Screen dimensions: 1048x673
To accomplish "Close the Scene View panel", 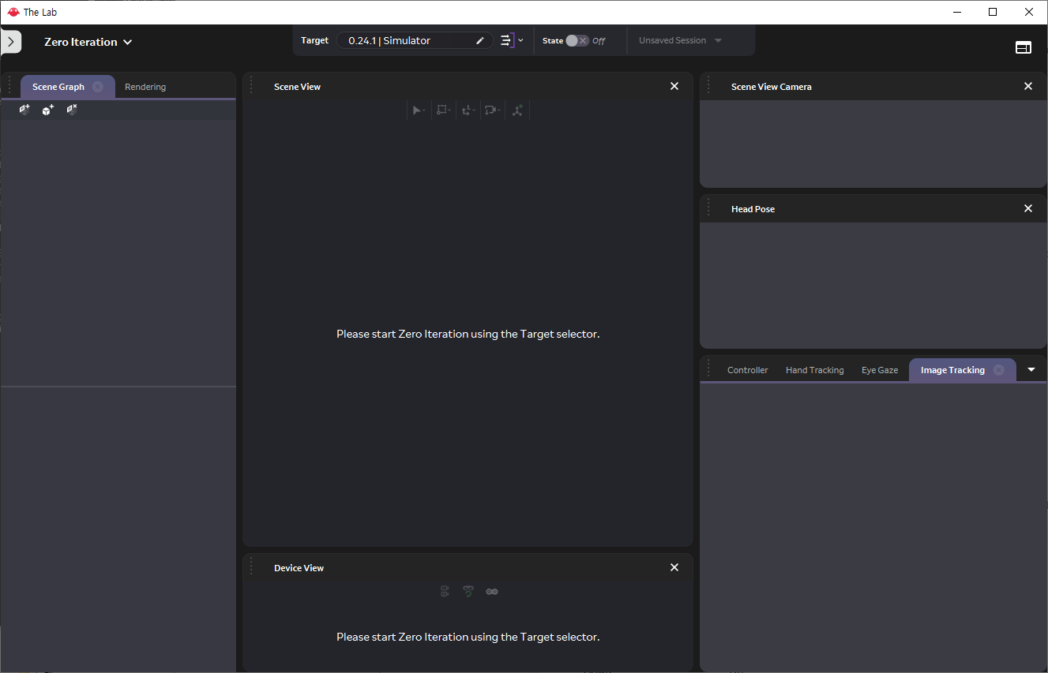I will tap(674, 86).
